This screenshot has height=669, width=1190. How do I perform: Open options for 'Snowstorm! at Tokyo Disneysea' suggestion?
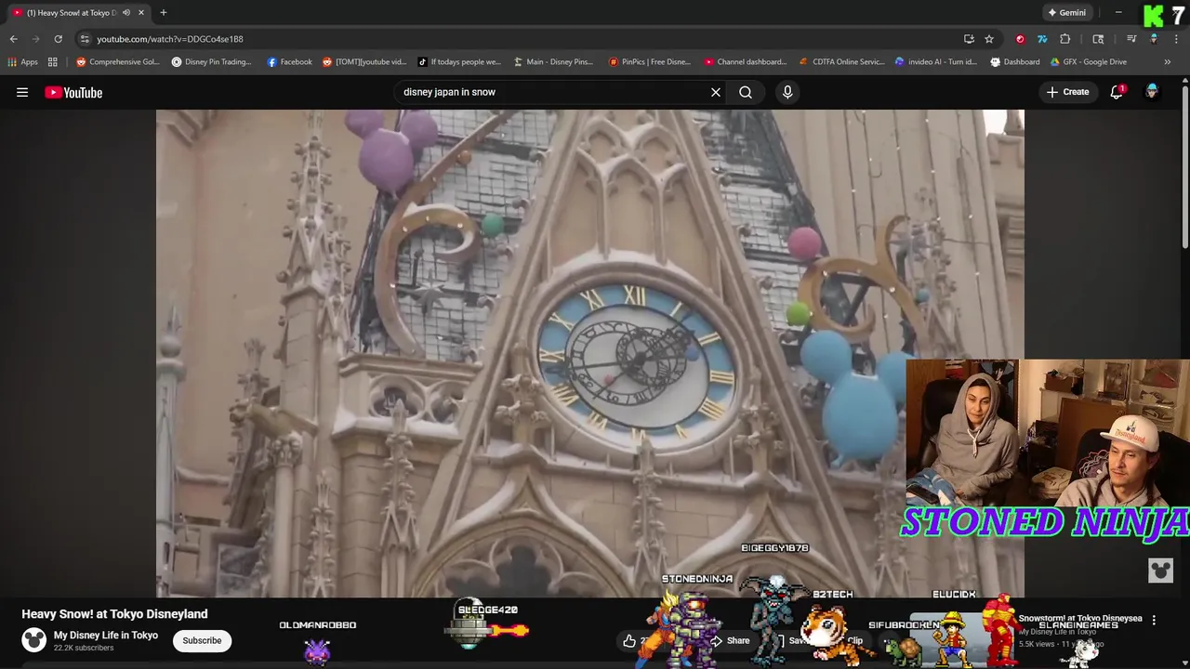(1154, 620)
